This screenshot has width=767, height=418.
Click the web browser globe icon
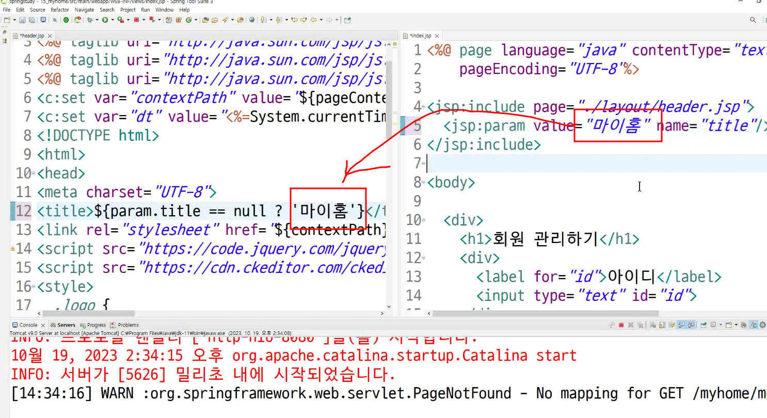click(252, 20)
